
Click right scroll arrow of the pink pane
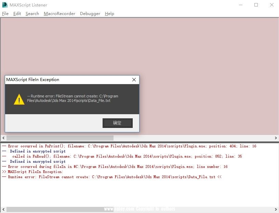point(276,138)
